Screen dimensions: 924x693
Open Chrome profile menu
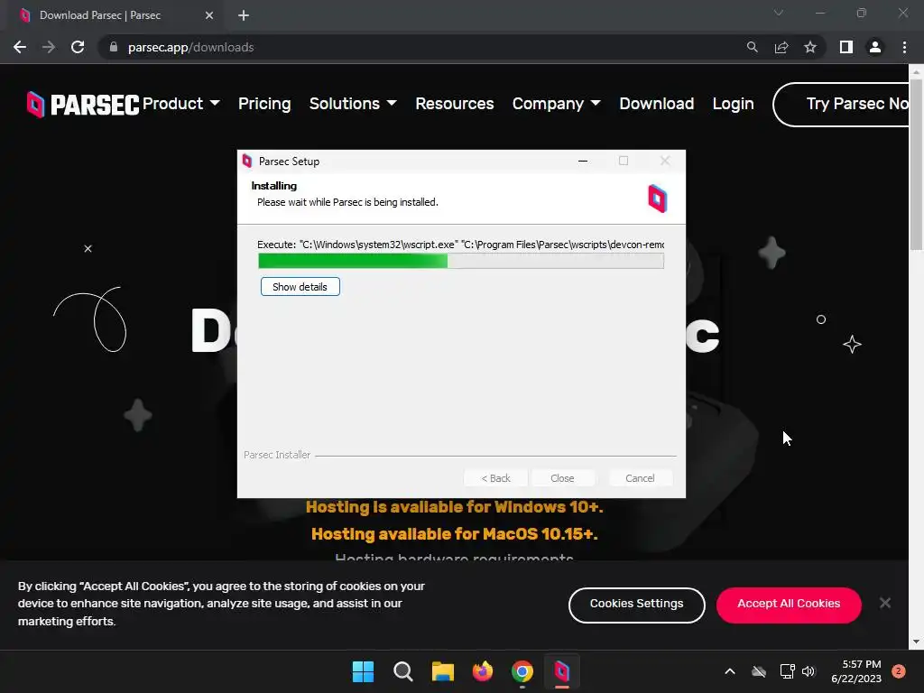pyautogui.click(x=875, y=47)
